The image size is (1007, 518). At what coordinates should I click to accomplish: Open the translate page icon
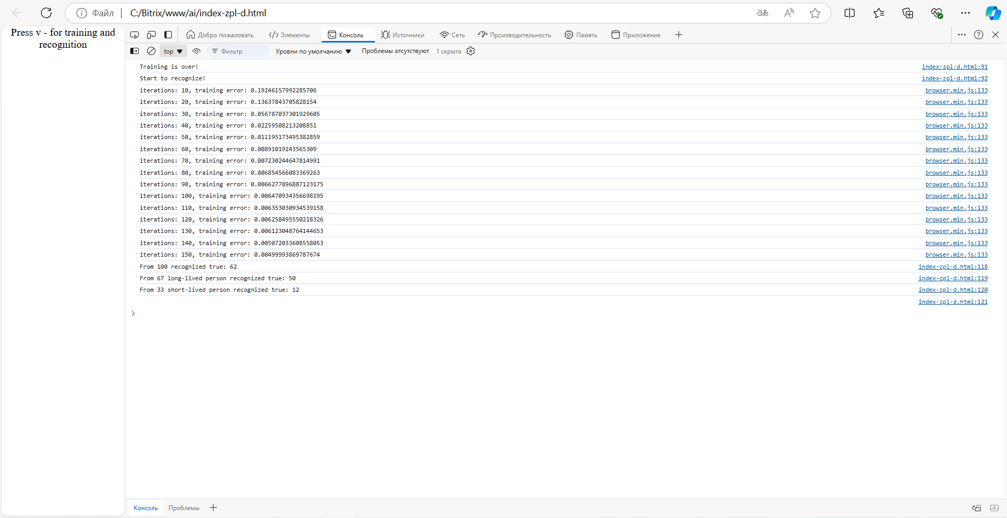[x=763, y=13]
